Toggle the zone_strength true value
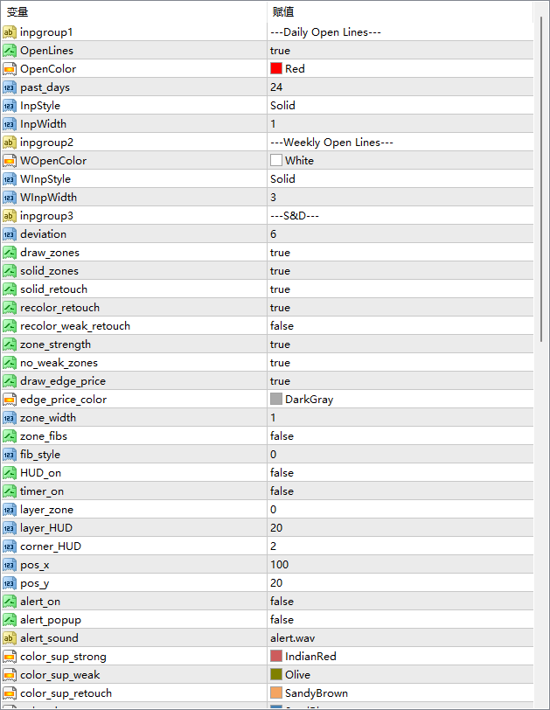Viewport: 550px width, 710px height. 400,345
